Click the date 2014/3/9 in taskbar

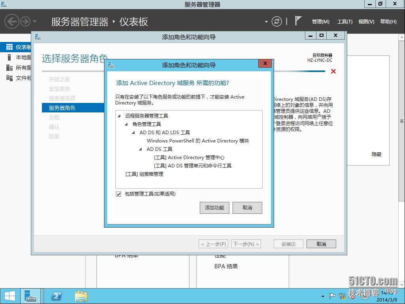click(387, 300)
